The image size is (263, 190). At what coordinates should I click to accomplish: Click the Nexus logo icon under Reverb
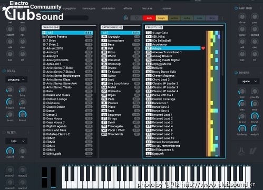coord(253,151)
